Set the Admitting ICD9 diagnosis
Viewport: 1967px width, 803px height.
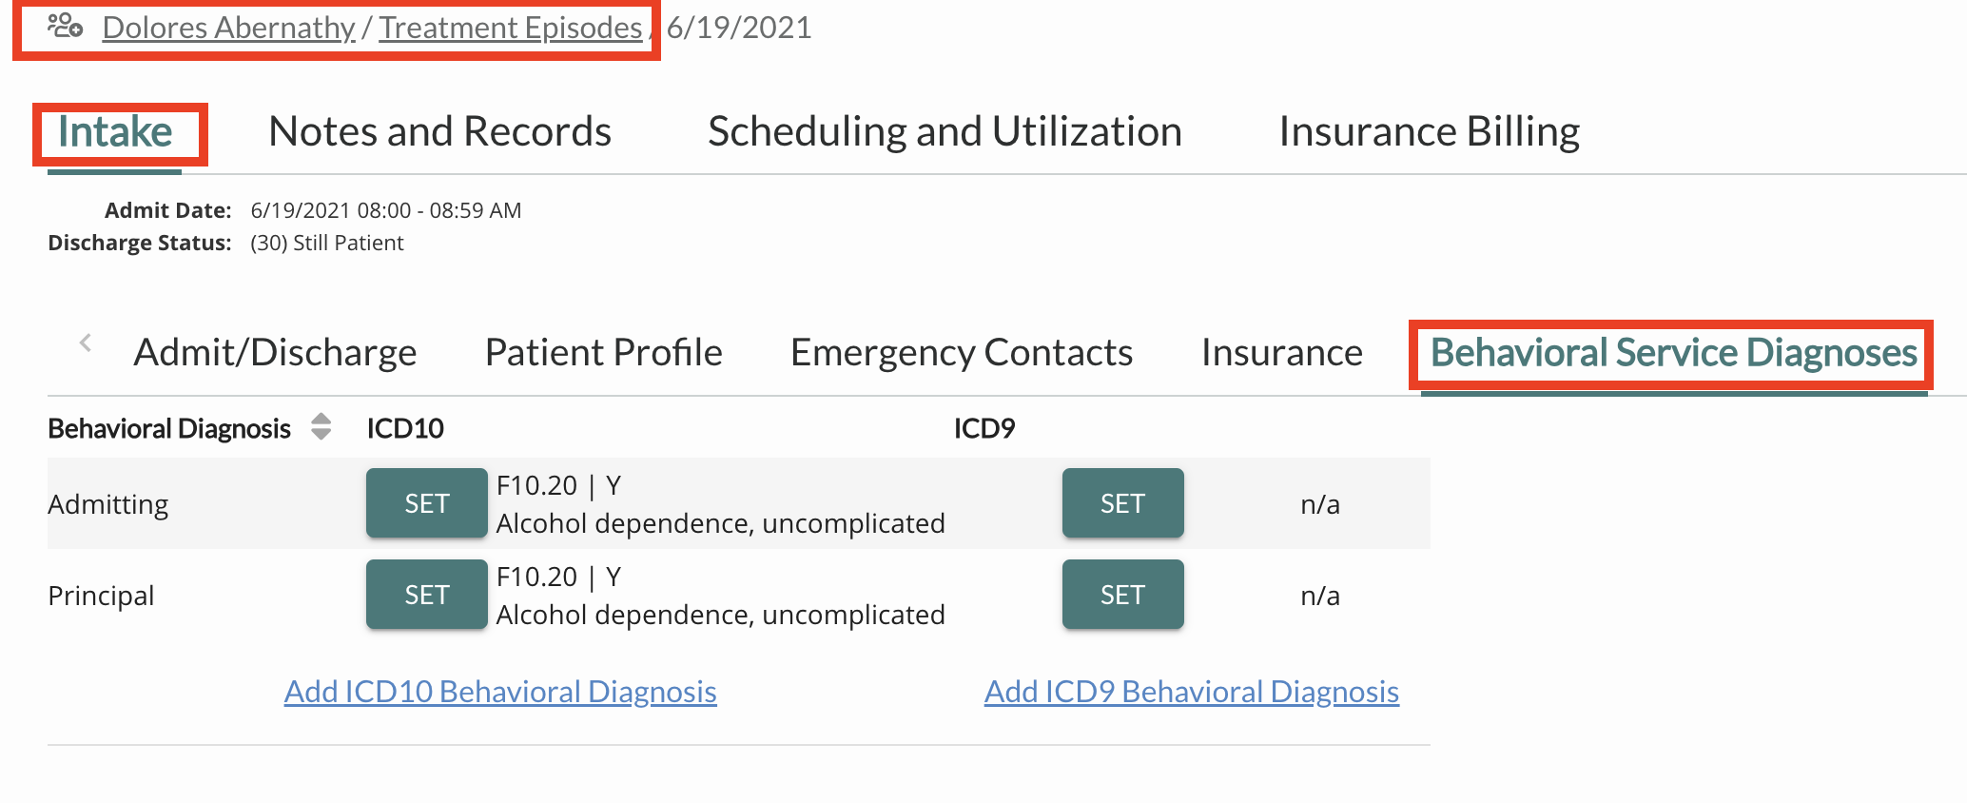(1122, 503)
